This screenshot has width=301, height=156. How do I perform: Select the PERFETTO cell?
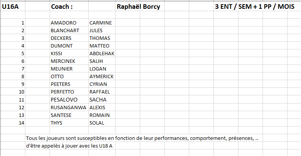[69, 92]
